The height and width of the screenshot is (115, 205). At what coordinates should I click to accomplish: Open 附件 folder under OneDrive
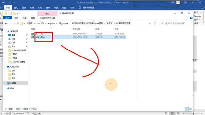13,71
